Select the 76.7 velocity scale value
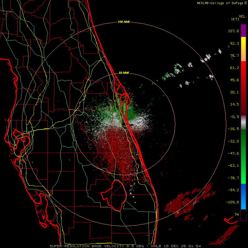This screenshot has width=248, height=248. pos(234,55)
